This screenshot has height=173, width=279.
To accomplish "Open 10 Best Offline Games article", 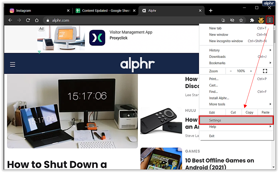I will point(220,164).
